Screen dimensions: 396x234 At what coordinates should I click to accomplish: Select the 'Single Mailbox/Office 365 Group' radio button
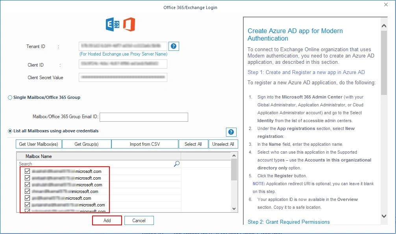click(9, 97)
